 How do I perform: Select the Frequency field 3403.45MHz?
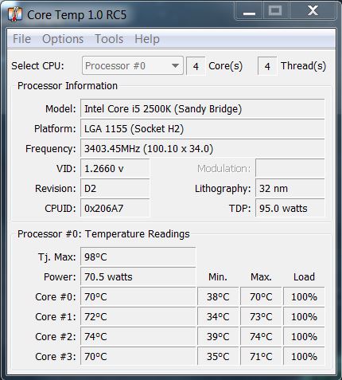click(x=203, y=149)
